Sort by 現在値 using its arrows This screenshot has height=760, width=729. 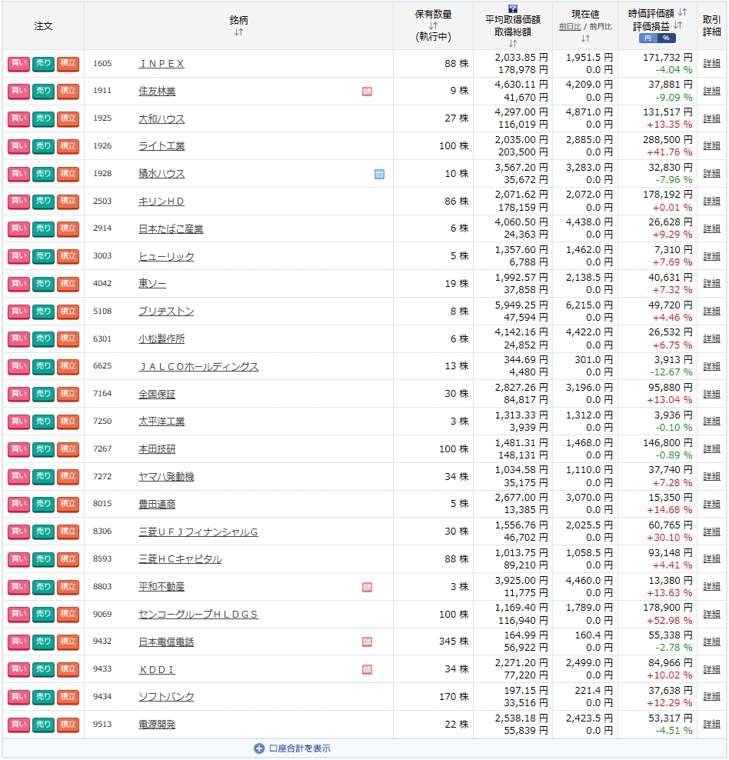coord(585,38)
